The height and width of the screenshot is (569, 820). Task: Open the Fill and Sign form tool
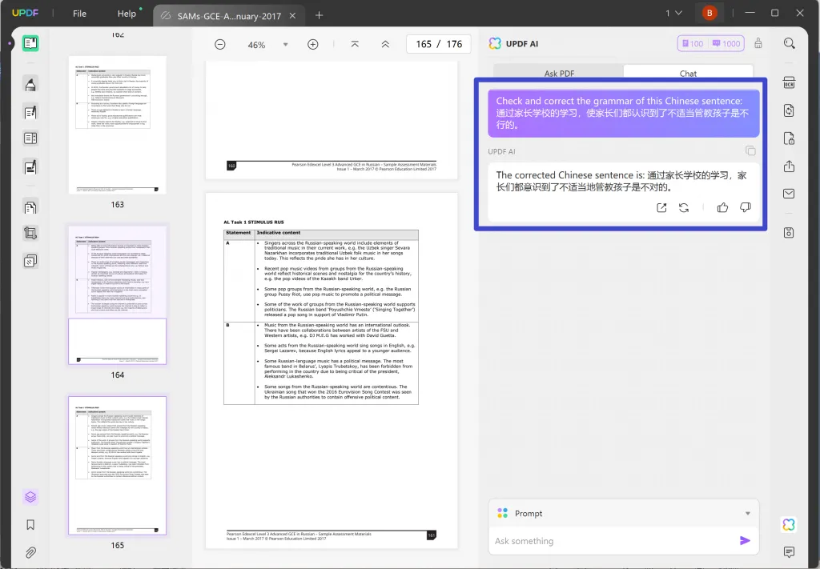pos(30,166)
